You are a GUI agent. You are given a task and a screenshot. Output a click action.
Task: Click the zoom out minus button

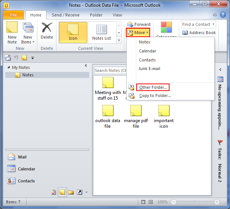[x=174, y=202]
